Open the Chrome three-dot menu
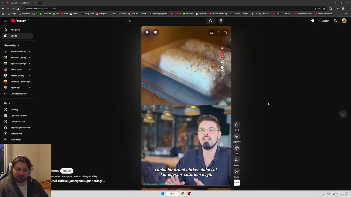351x197 pixels. 348,8
